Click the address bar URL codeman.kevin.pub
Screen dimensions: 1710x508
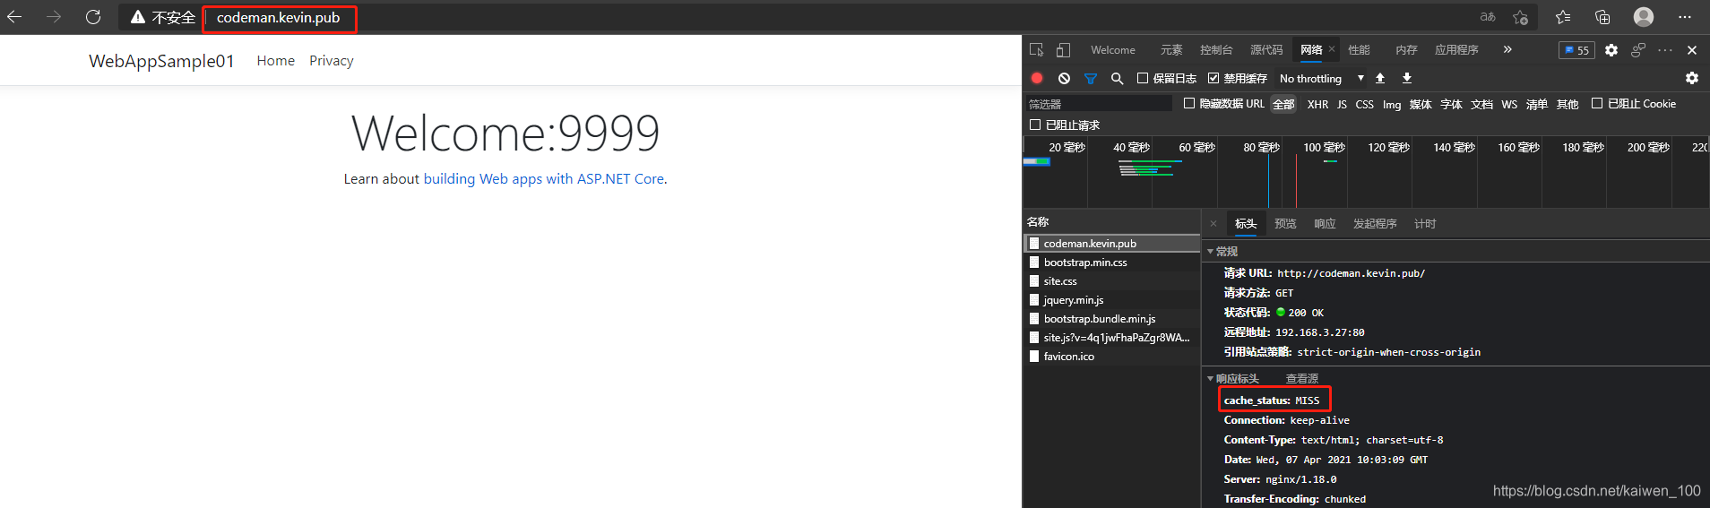click(x=279, y=18)
